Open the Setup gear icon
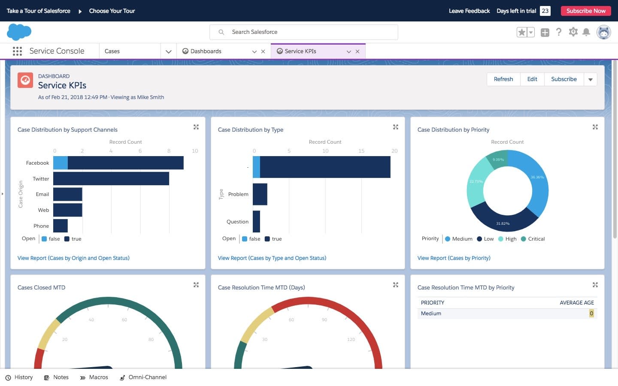618x386 pixels. click(573, 32)
